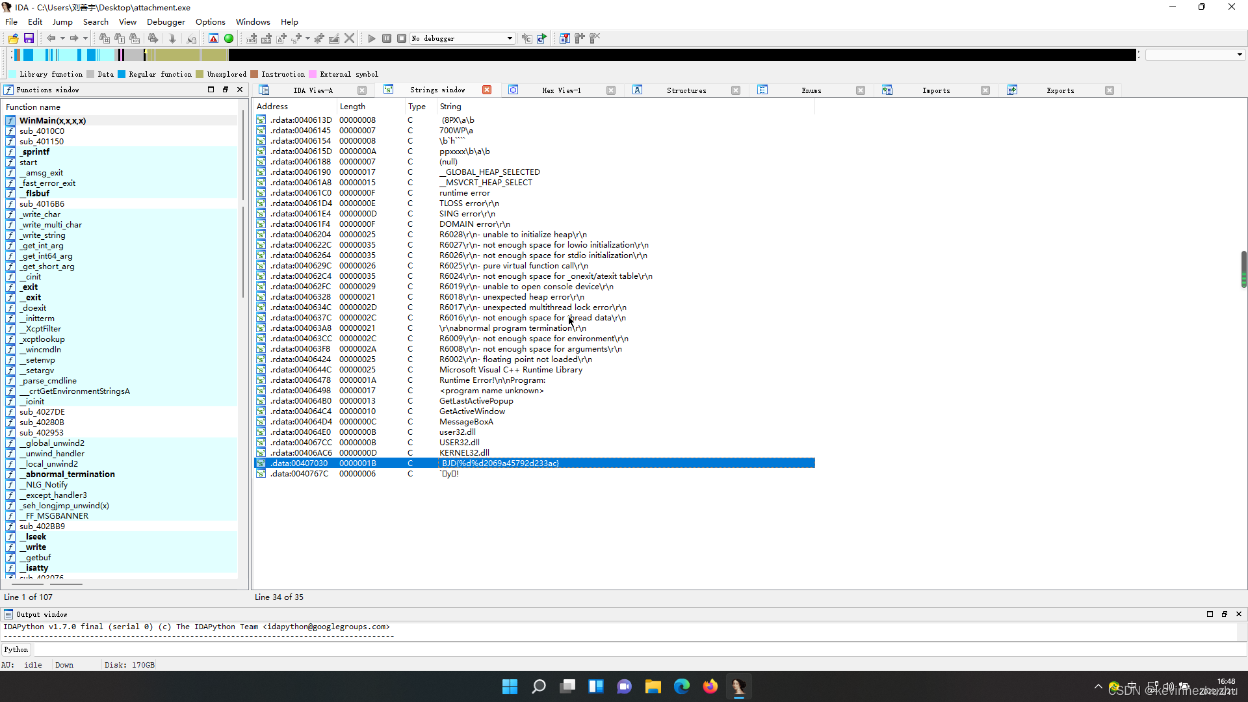Click the delete X toolbar icon
This screenshot has width=1248, height=702.
[350, 38]
